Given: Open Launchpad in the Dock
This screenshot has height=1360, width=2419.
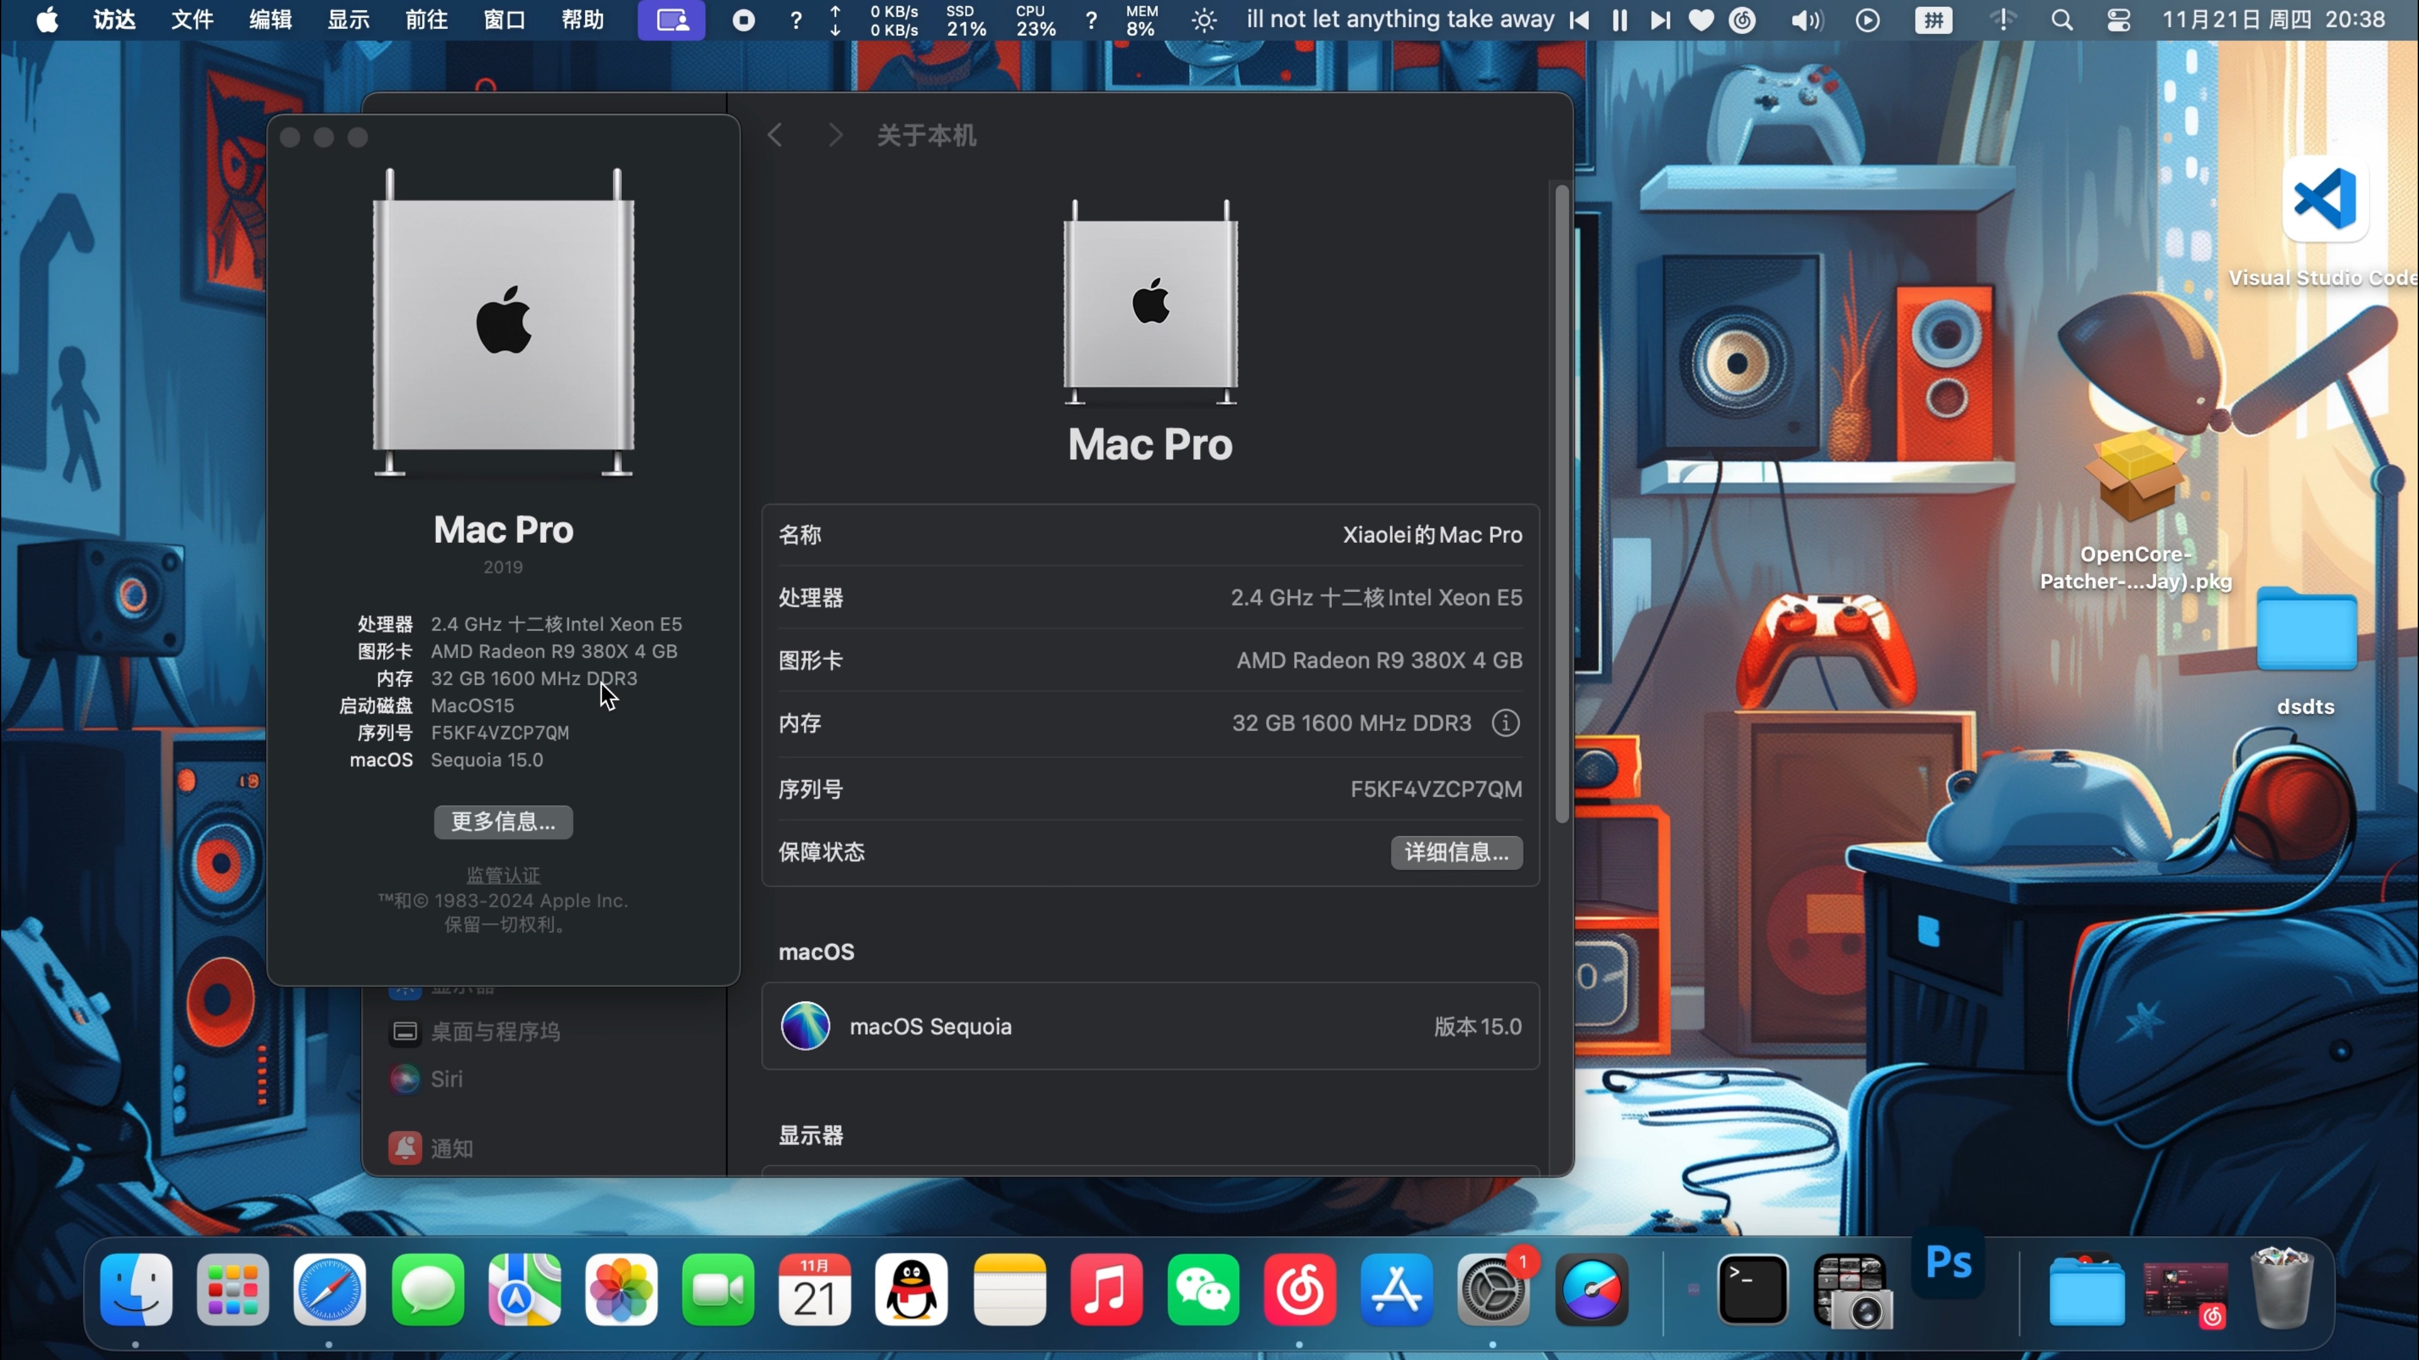Looking at the screenshot, I should [233, 1289].
